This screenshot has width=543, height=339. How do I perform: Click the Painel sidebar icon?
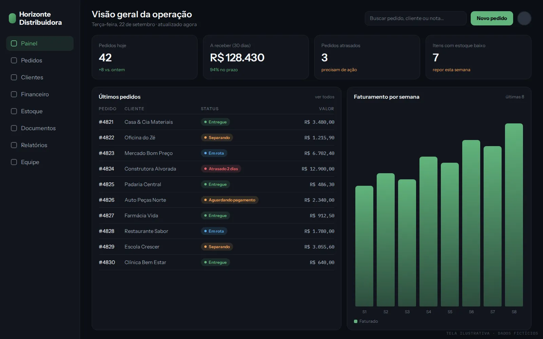[x=14, y=43]
